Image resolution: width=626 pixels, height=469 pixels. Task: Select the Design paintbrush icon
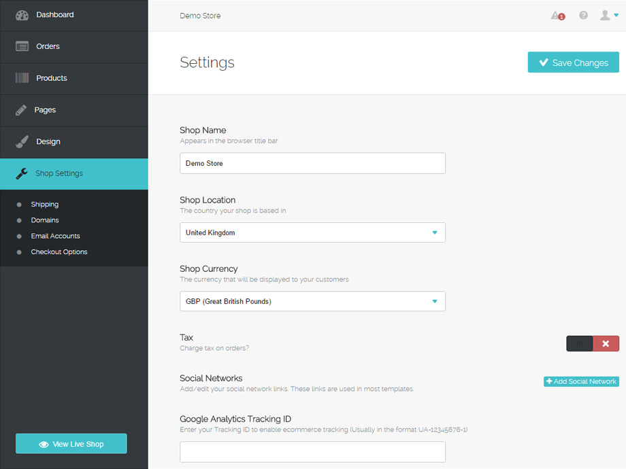[x=20, y=141]
